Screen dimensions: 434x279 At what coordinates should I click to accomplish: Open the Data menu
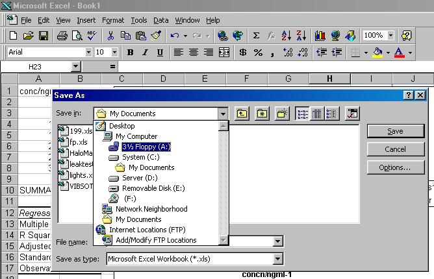(x=161, y=20)
